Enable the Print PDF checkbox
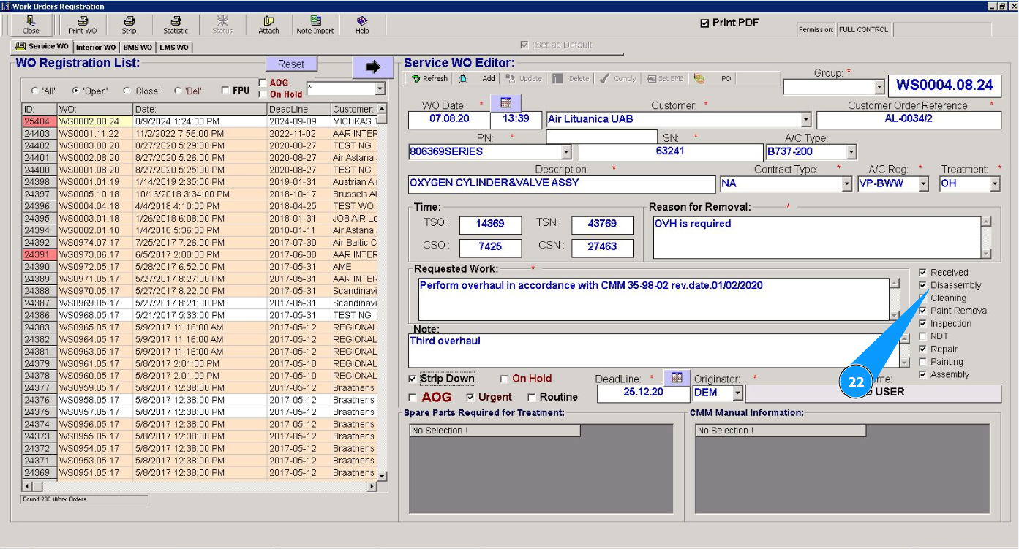1019x549 pixels. click(705, 23)
